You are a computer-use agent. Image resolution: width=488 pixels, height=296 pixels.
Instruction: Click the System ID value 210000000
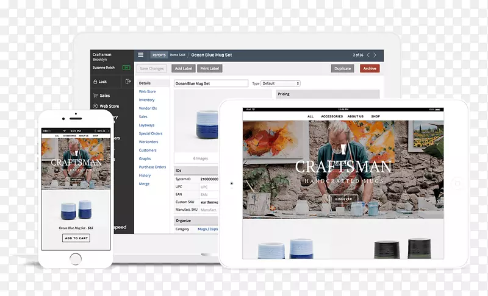[x=209, y=179]
